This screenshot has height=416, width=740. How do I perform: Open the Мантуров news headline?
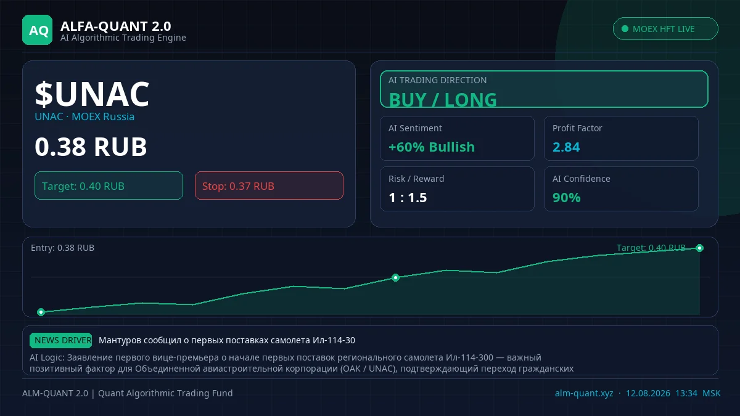(x=227, y=340)
